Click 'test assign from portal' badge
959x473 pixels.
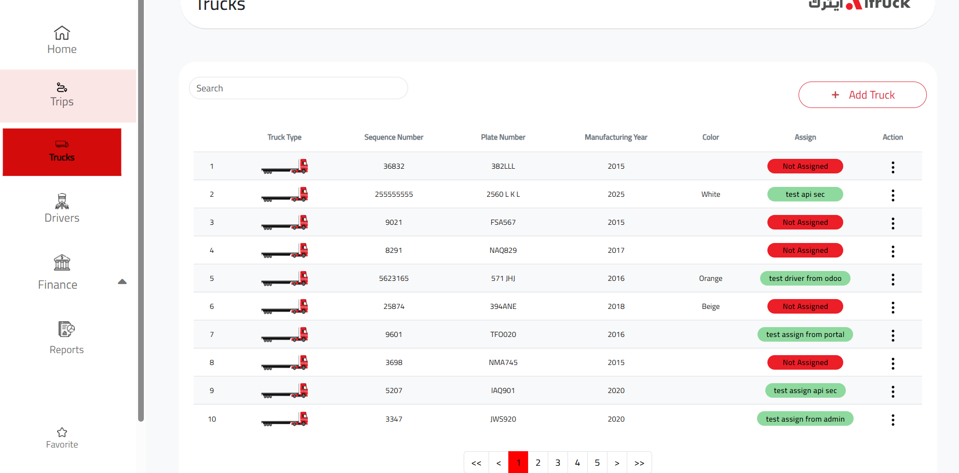pyautogui.click(x=805, y=334)
